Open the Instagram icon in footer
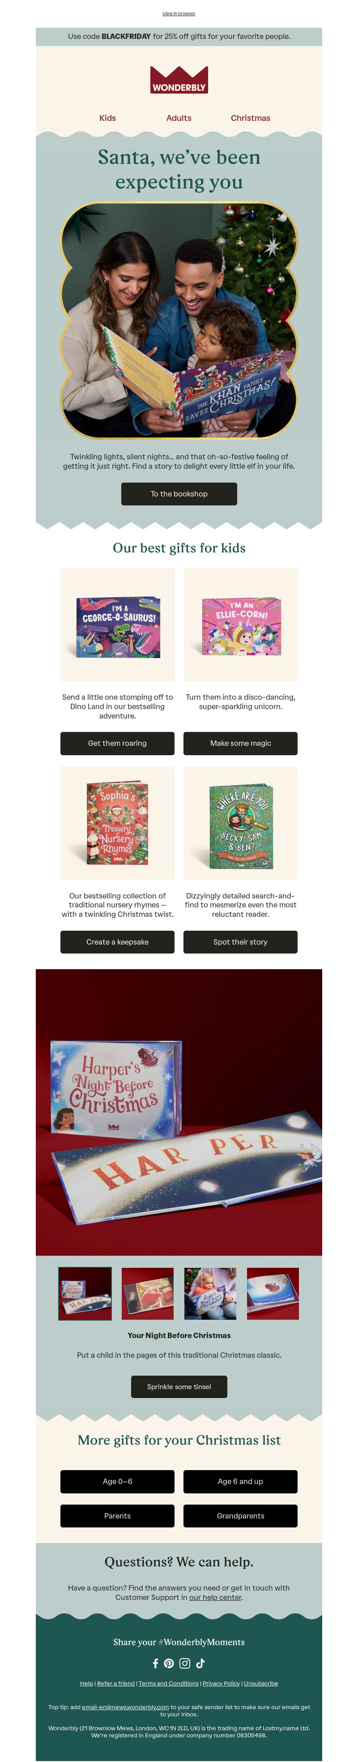The image size is (358, 1762). (185, 1663)
